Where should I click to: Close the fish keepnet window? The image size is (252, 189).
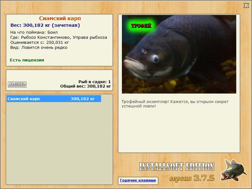[246, 6]
